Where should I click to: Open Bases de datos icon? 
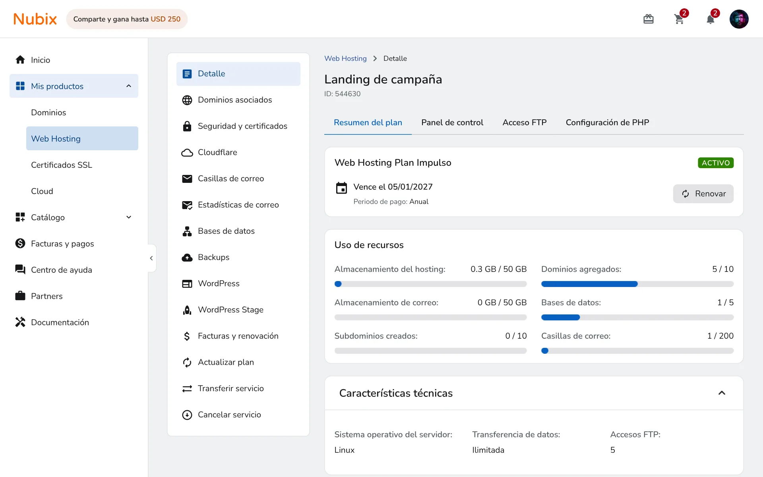click(187, 231)
